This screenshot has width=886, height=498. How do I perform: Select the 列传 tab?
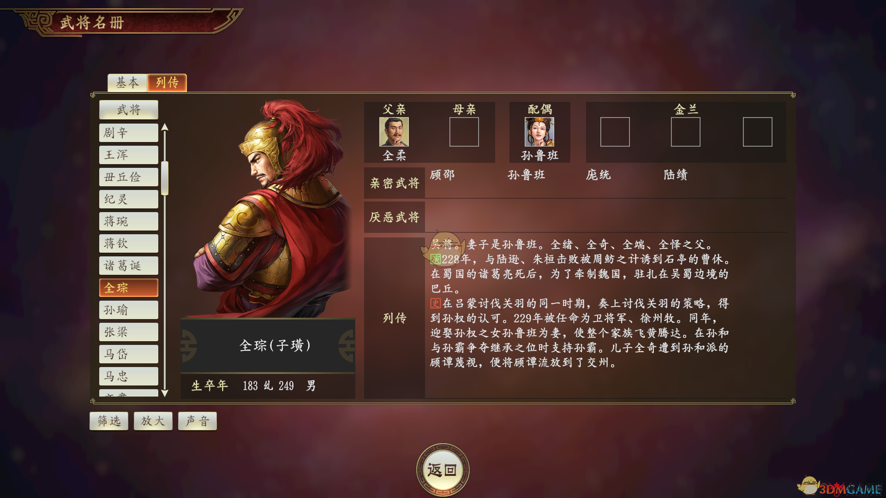pos(167,83)
